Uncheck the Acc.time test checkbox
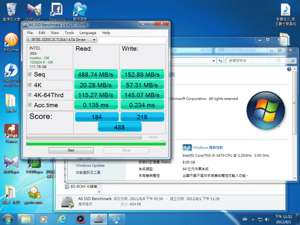 [x=30, y=105]
